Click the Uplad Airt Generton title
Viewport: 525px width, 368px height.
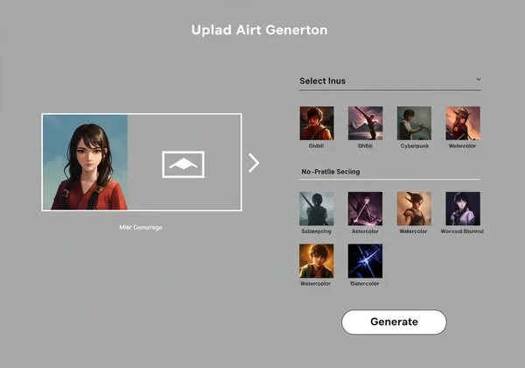pos(260,30)
